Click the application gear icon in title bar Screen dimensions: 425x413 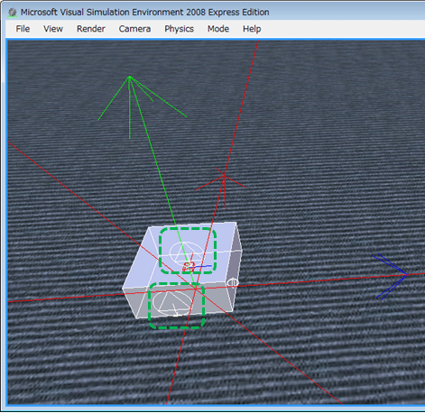(13, 13)
